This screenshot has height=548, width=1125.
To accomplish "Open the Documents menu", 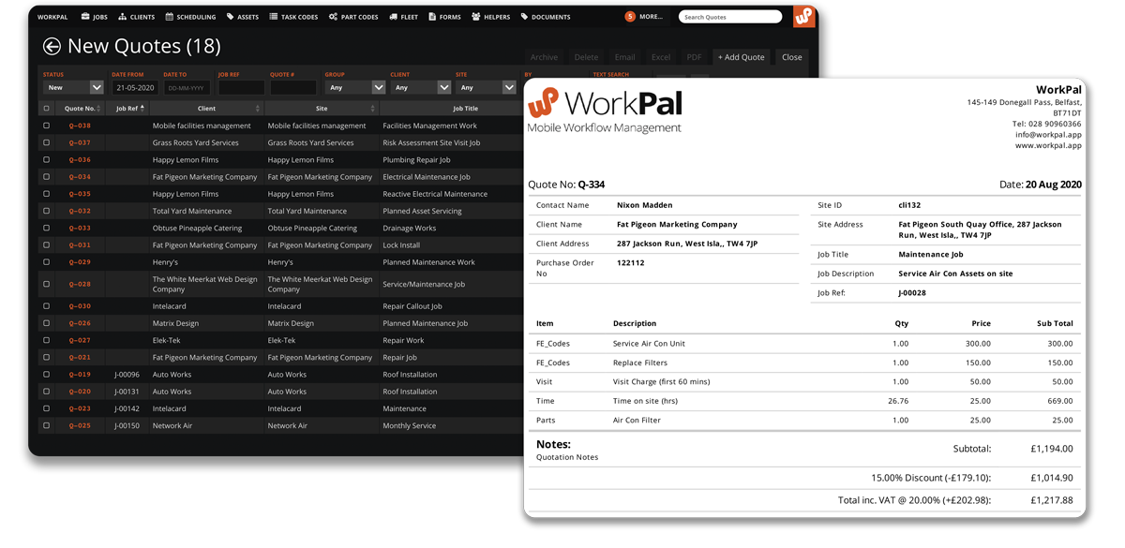I will pos(546,17).
